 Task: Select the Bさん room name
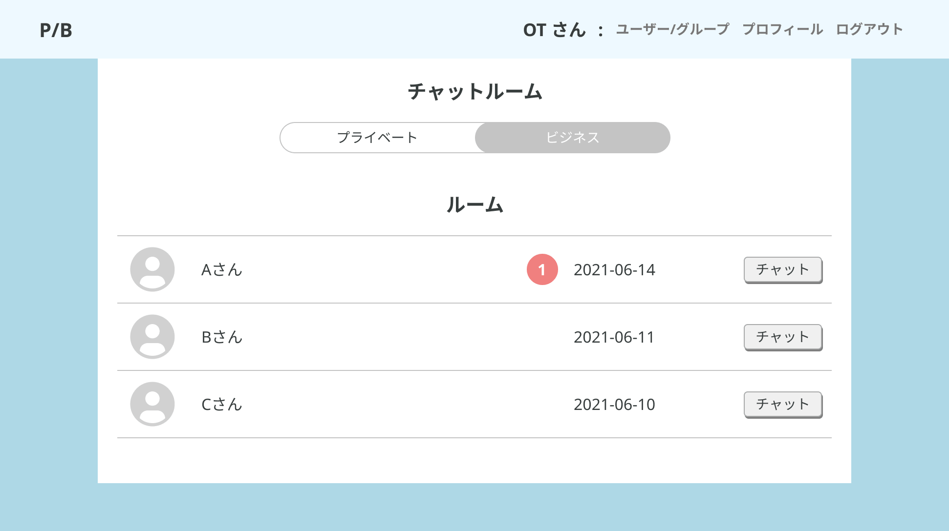click(222, 337)
